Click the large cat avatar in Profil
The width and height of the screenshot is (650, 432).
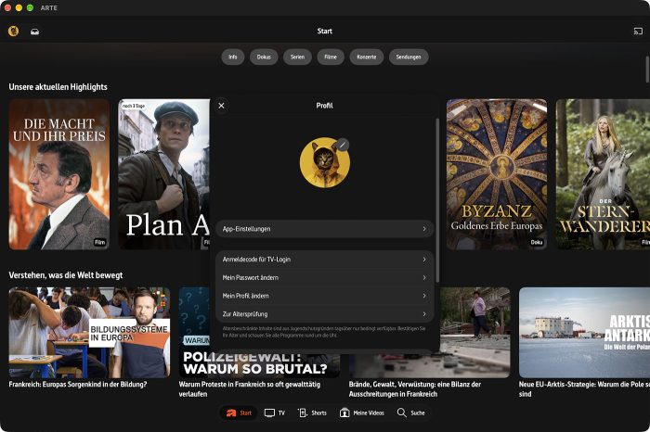pos(325,162)
